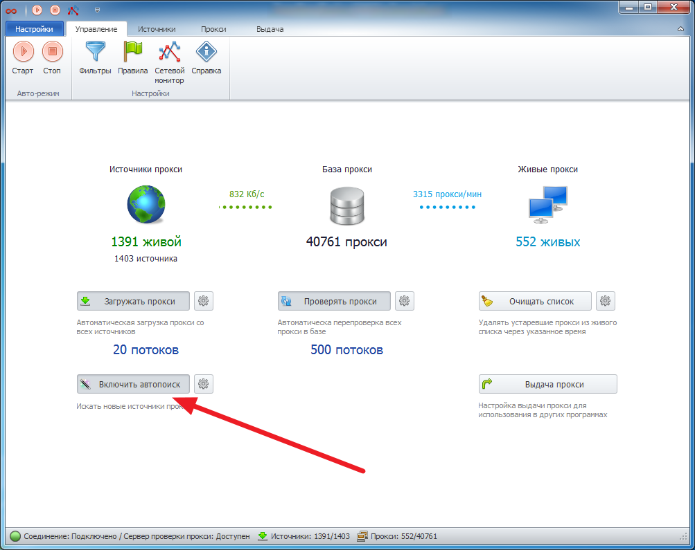This screenshot has height=550, width=695.
Task: Click the gear next to Загружать прокси
Action: pos(204,301)
